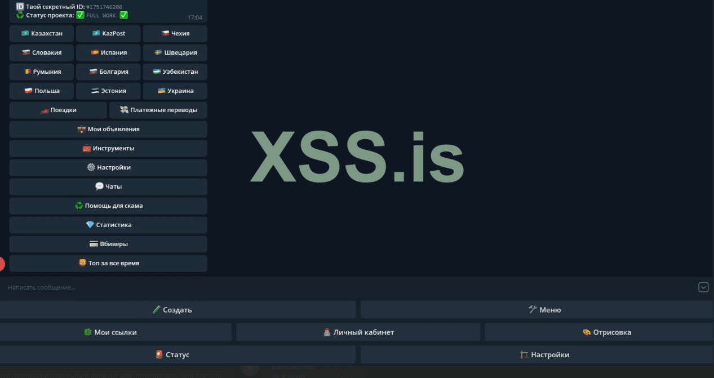Click the palette icon on Отрисовка
Image resolution: width=714 pixels, height=378 pixels.
click(x=587, y=332)
